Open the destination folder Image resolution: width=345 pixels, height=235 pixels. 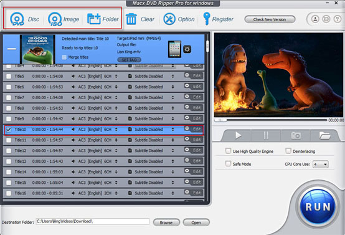[196, 223]
